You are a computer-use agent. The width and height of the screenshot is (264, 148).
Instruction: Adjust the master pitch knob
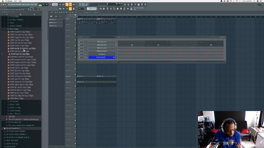tap(36, 9)
